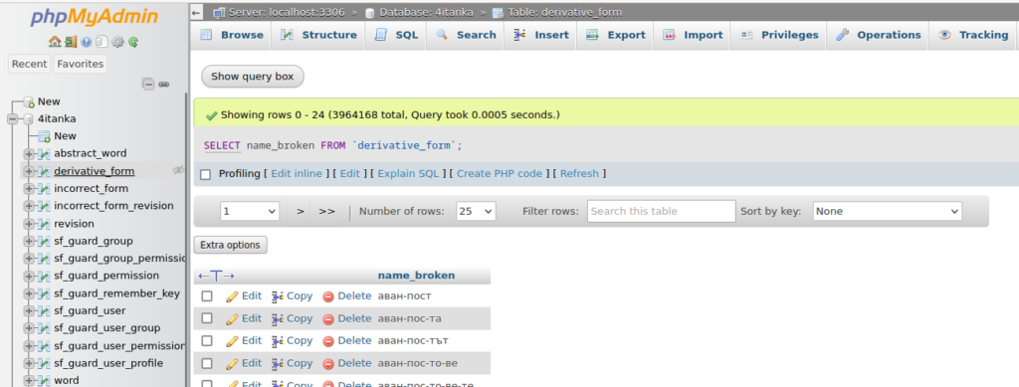This screenshot has height=387, width=1019.
Task: Click the Refresh query link
Action: tap(579, 174)
